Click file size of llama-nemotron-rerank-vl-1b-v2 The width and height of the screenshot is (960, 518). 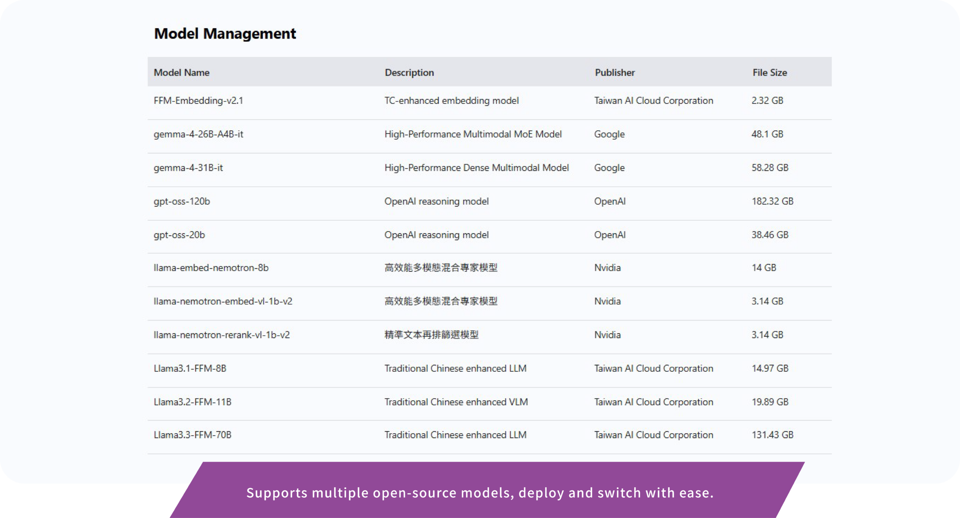coord(767,335)
